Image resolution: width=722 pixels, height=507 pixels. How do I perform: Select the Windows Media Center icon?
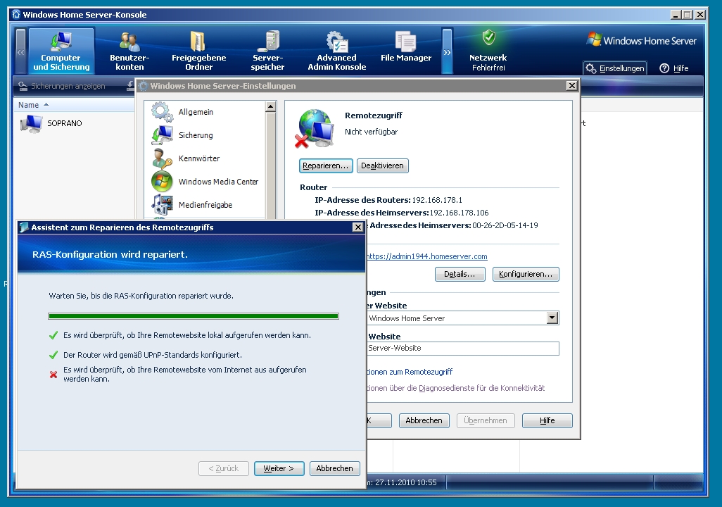(162, 182)
